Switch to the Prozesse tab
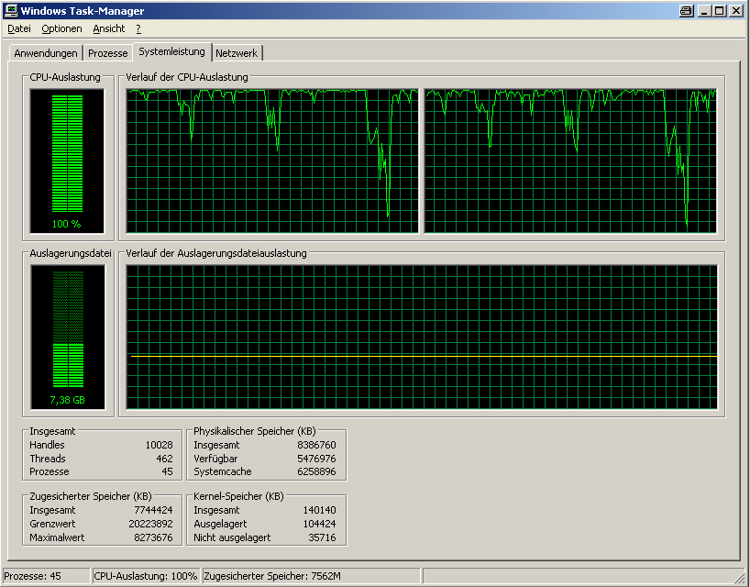 108,53
